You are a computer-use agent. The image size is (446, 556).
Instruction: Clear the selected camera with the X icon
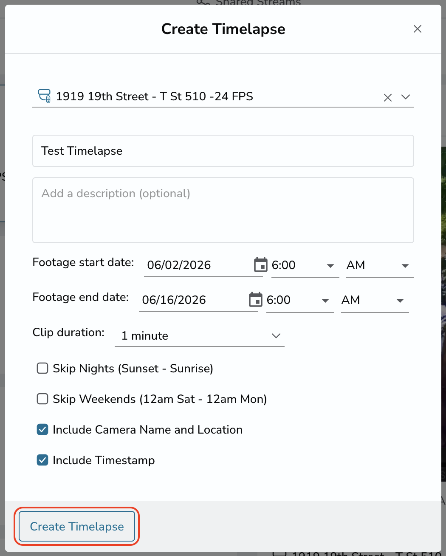[387, 98]
